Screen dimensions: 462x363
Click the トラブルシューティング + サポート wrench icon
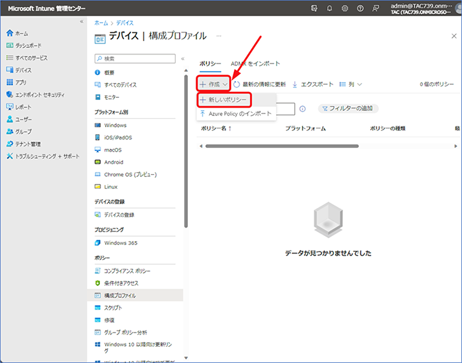[x=10, y=156]
